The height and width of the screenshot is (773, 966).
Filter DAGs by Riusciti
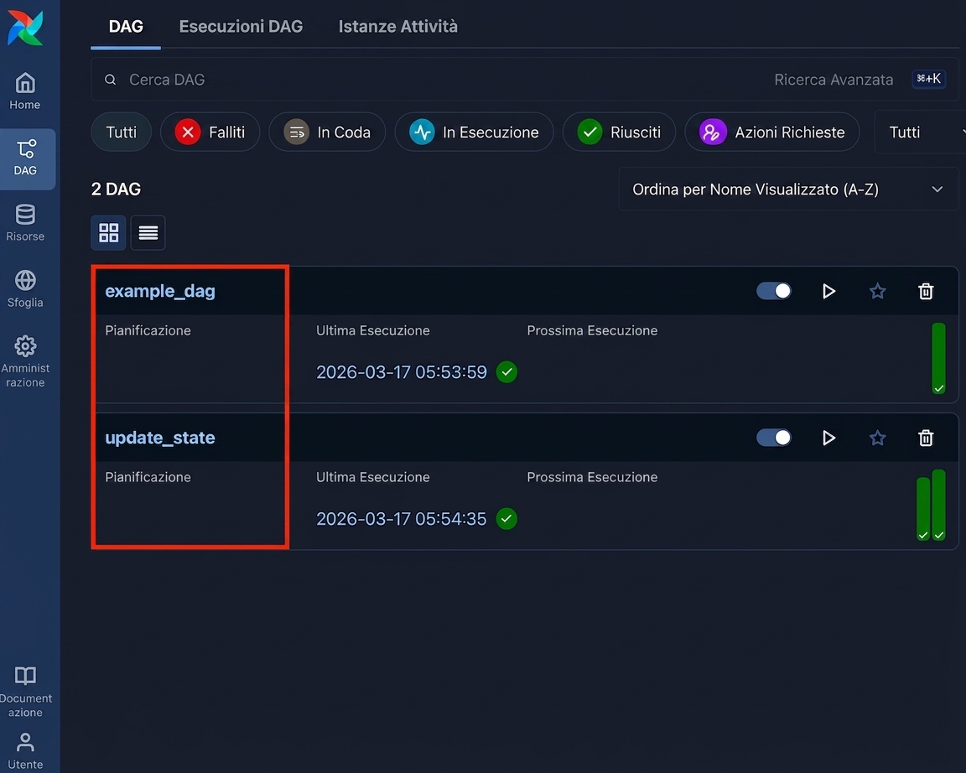coord(619,132)
